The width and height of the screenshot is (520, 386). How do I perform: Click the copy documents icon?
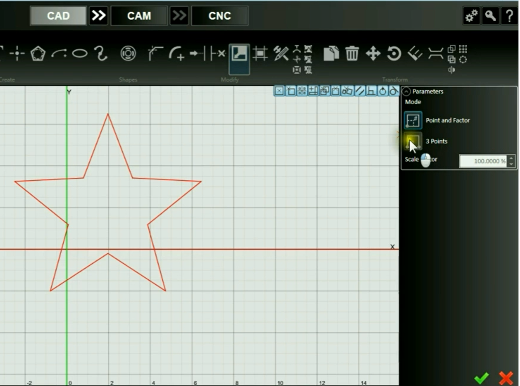[x=331, y=53]
